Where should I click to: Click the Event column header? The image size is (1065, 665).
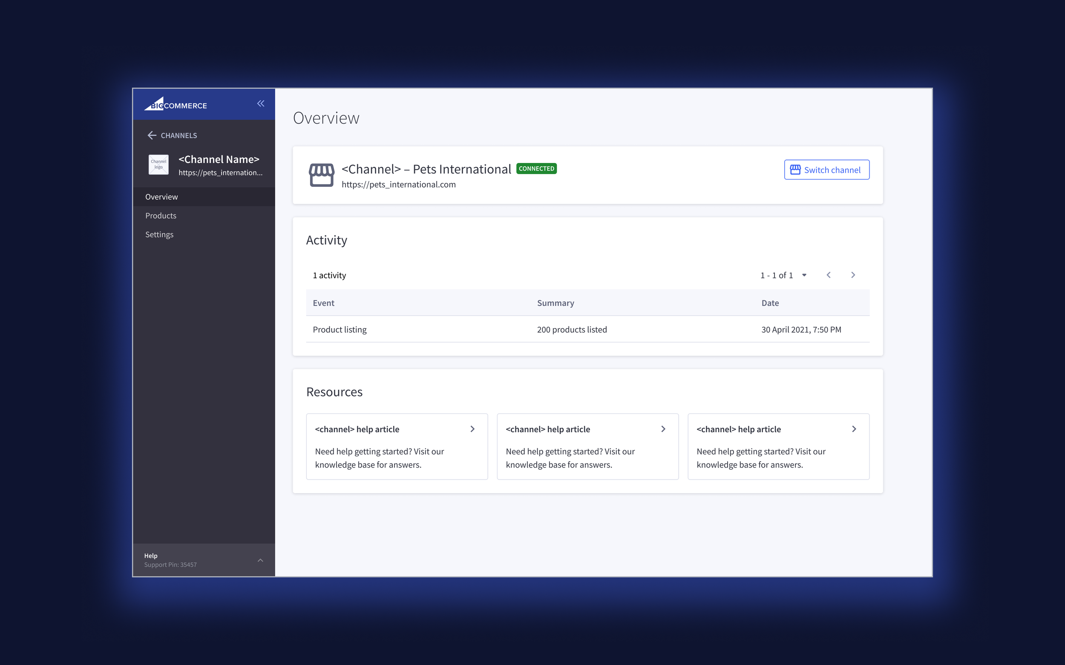click(x=324, y=303)
